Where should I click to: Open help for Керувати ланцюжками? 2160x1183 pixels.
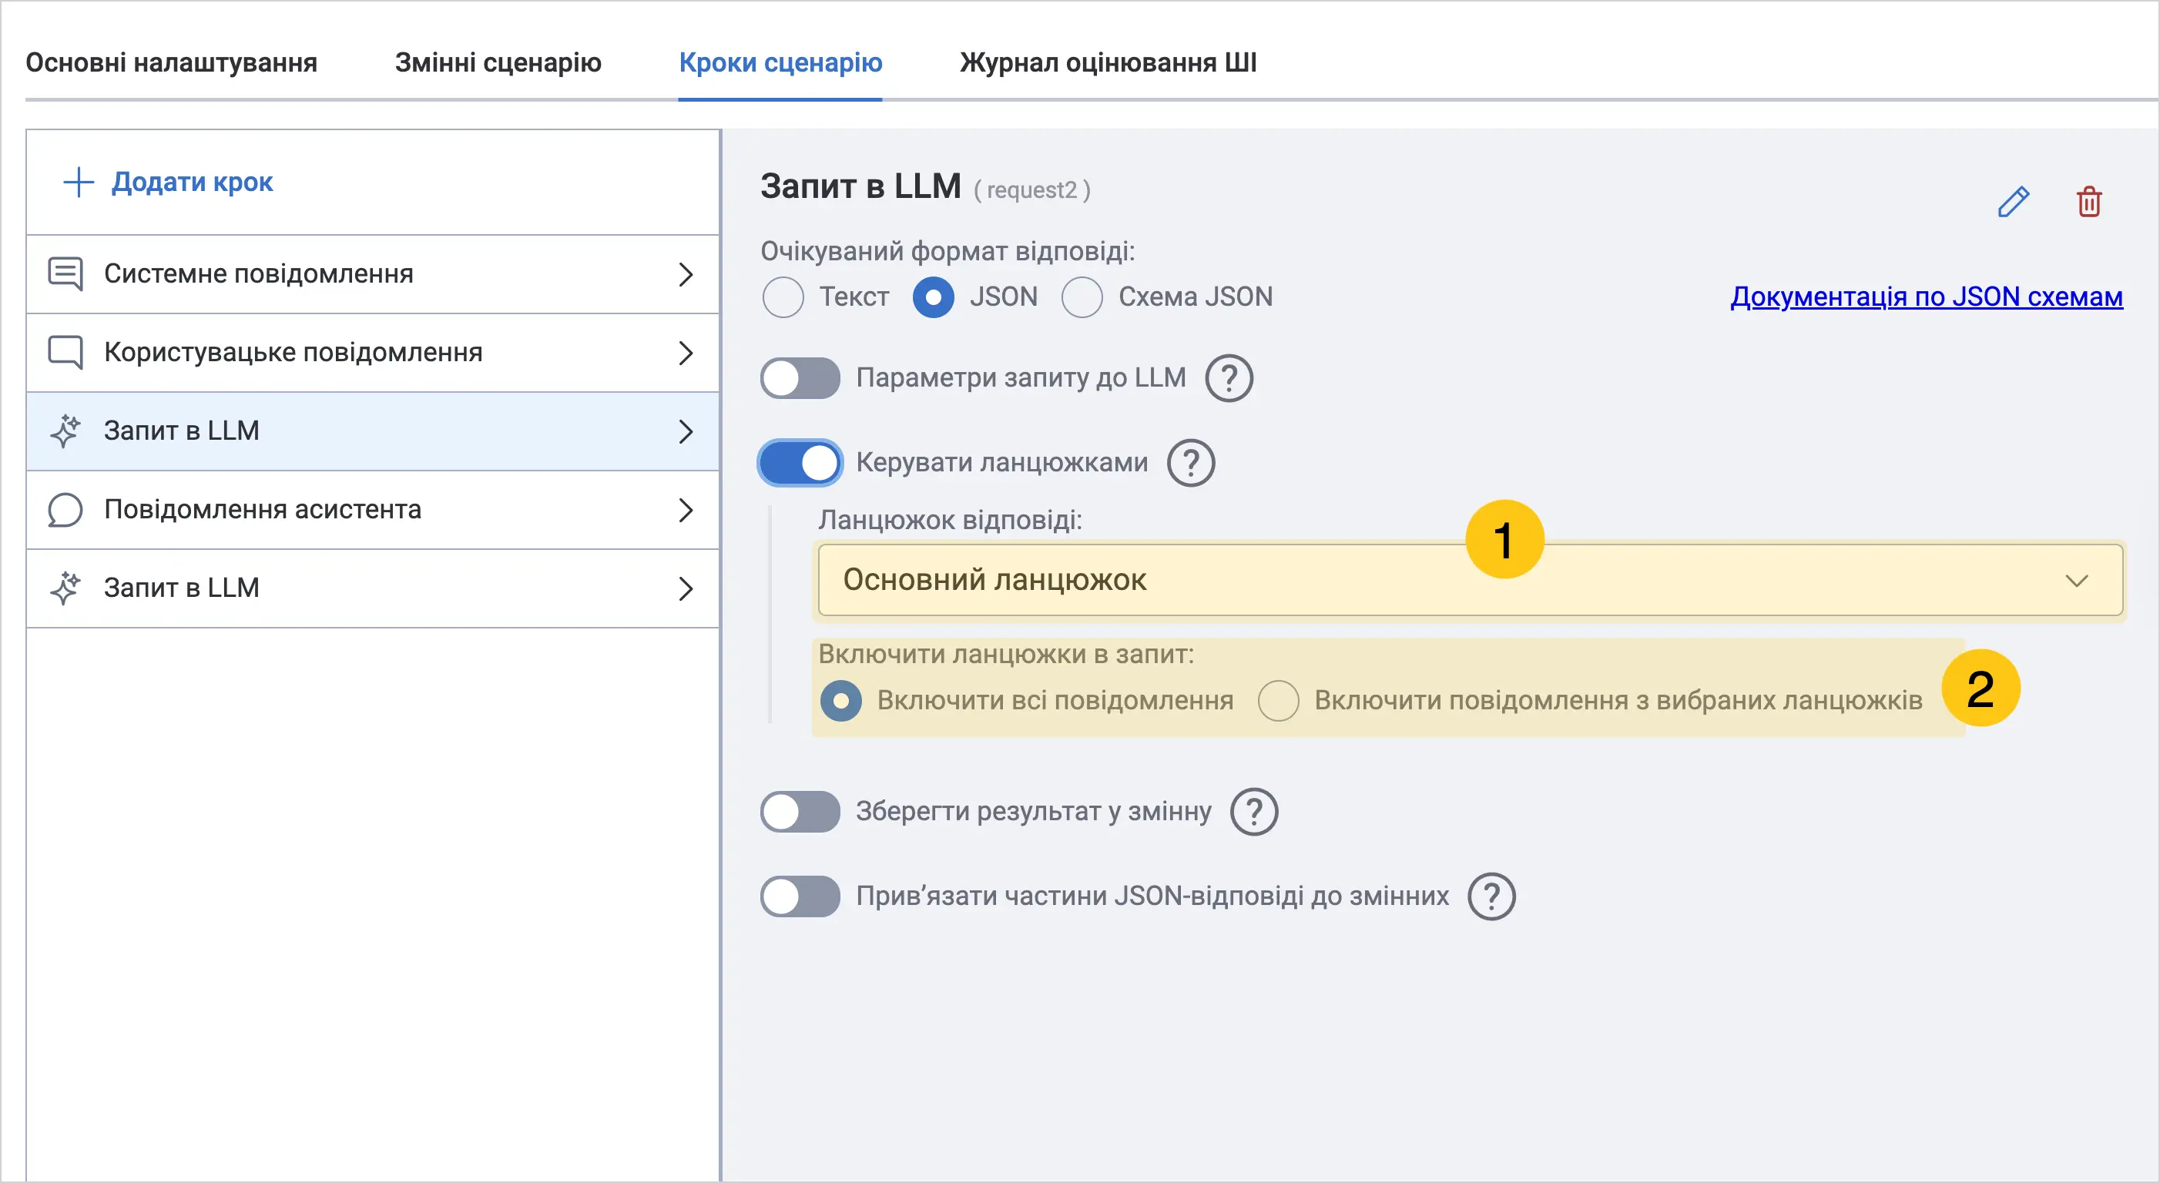pos(1191,463)
